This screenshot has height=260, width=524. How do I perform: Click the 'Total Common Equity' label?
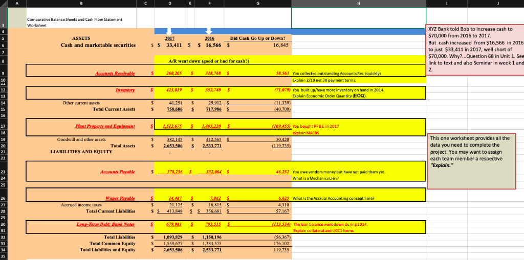(x=113, y=244)
